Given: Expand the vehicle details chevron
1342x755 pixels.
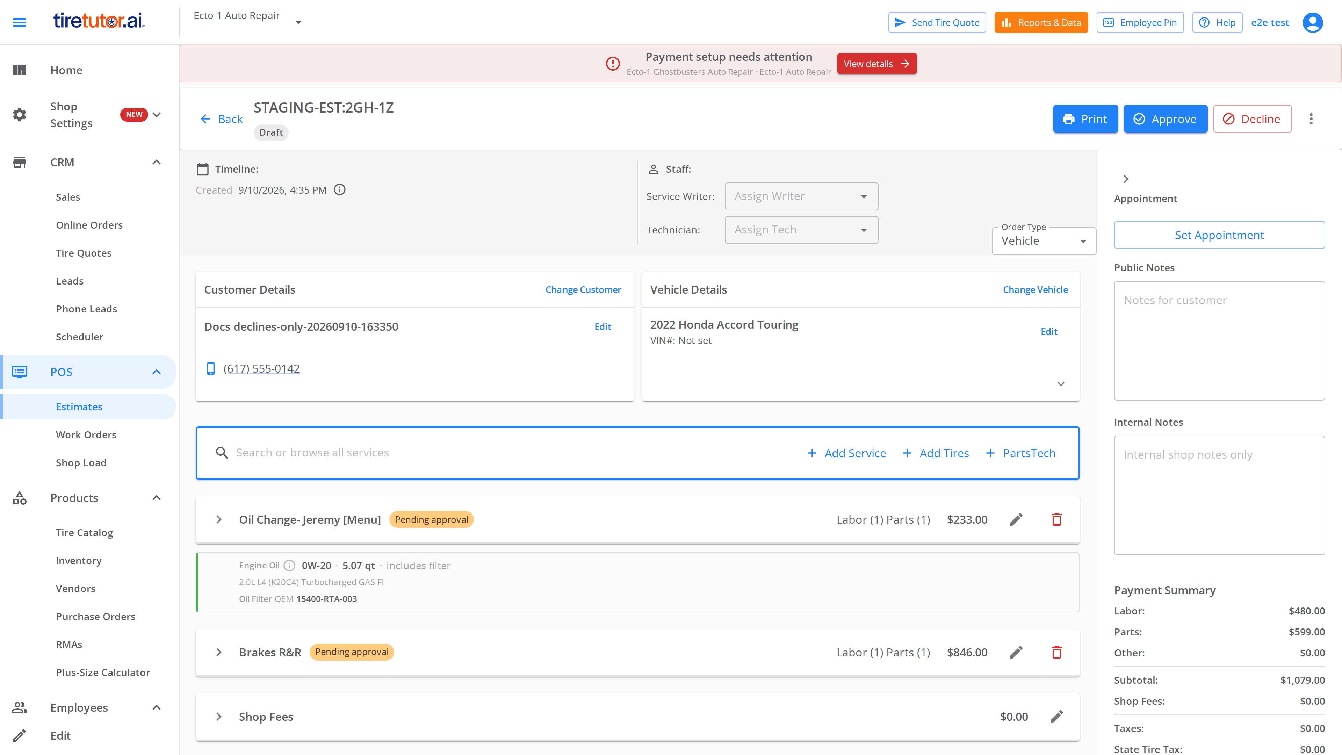Looking at the screenshot, I should 1061,384.
